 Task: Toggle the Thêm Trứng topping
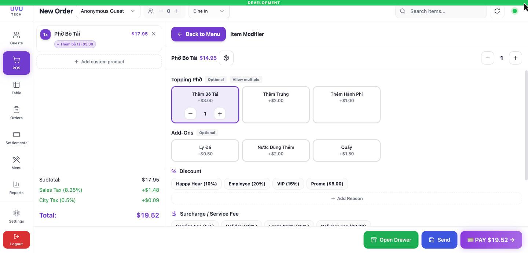(276, 104)
